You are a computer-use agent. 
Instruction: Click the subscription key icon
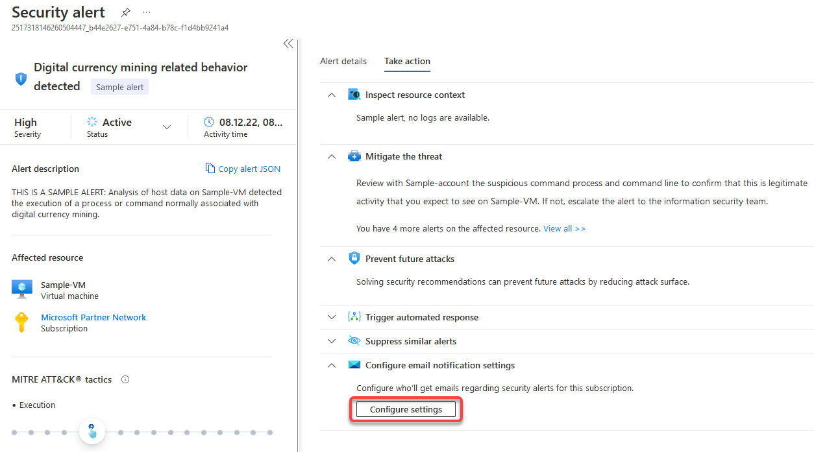pos(20,322)
